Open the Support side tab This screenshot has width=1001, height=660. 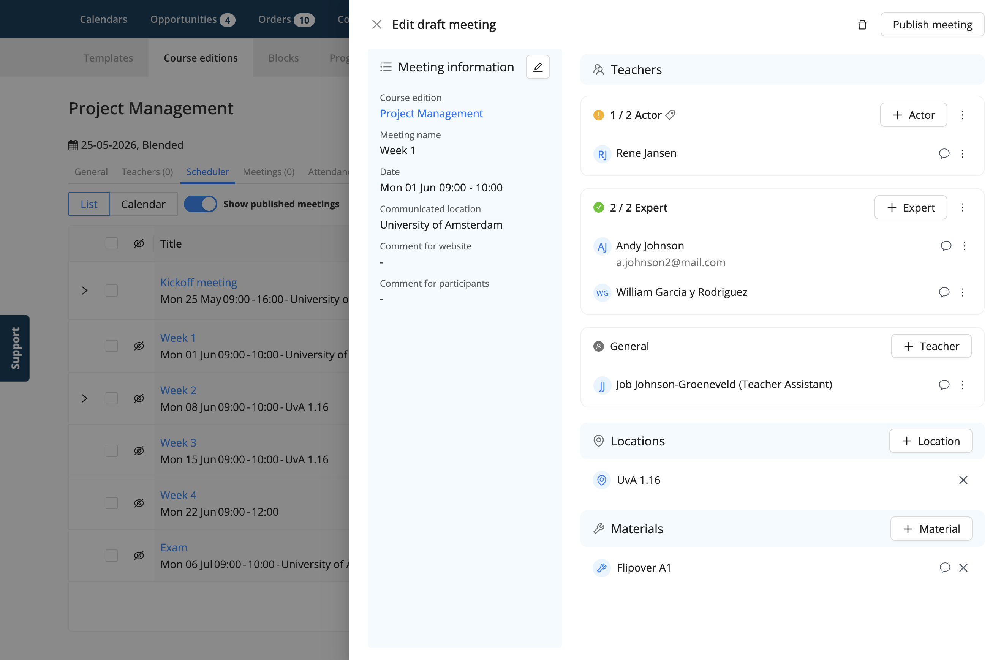coord(15,348)
